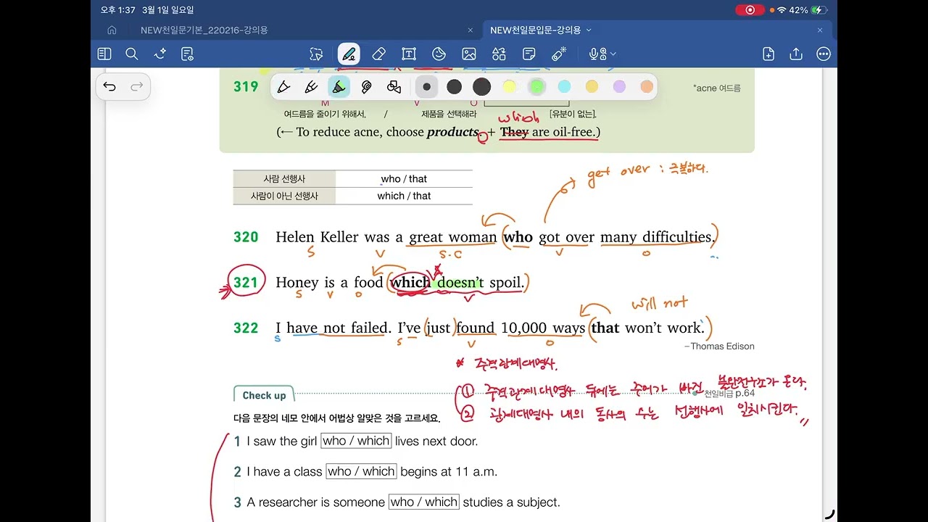Open the document view settings icon

click(x=188, y=54)
